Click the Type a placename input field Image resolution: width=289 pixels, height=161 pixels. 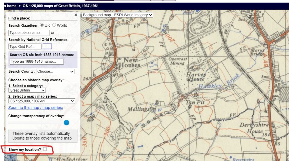(x=29, y=33)
